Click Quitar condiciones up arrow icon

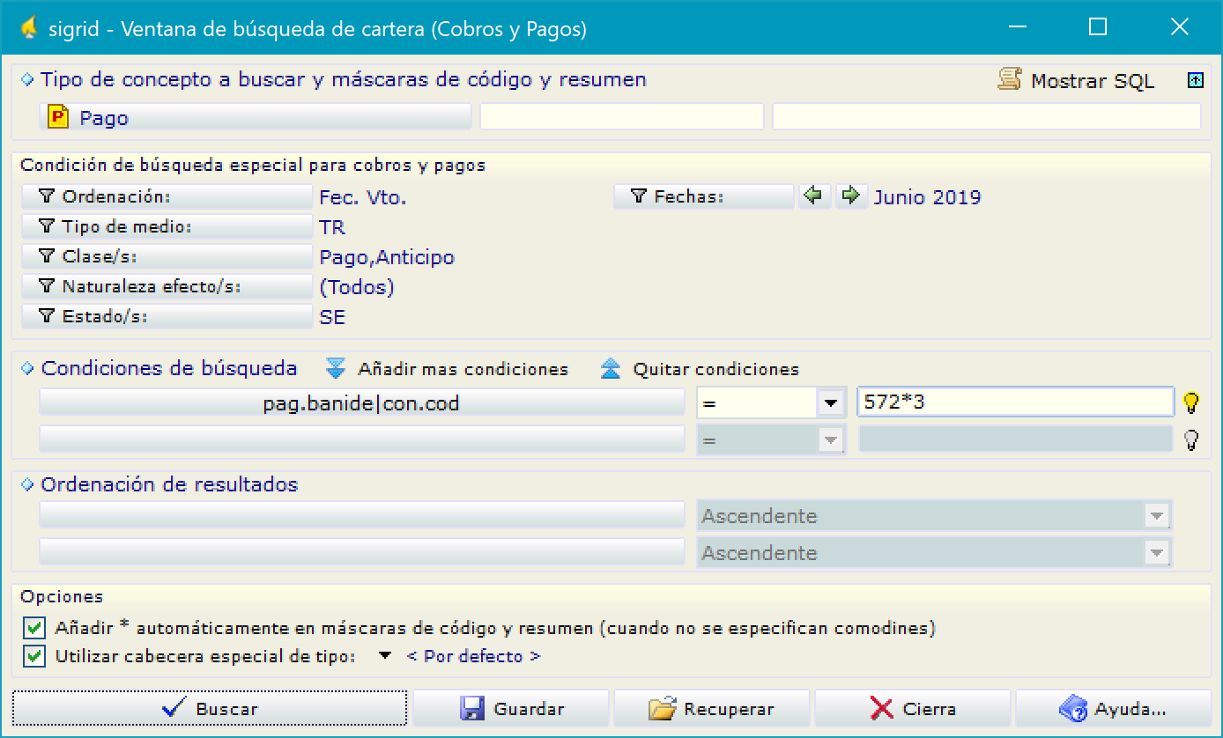[611, 369]
